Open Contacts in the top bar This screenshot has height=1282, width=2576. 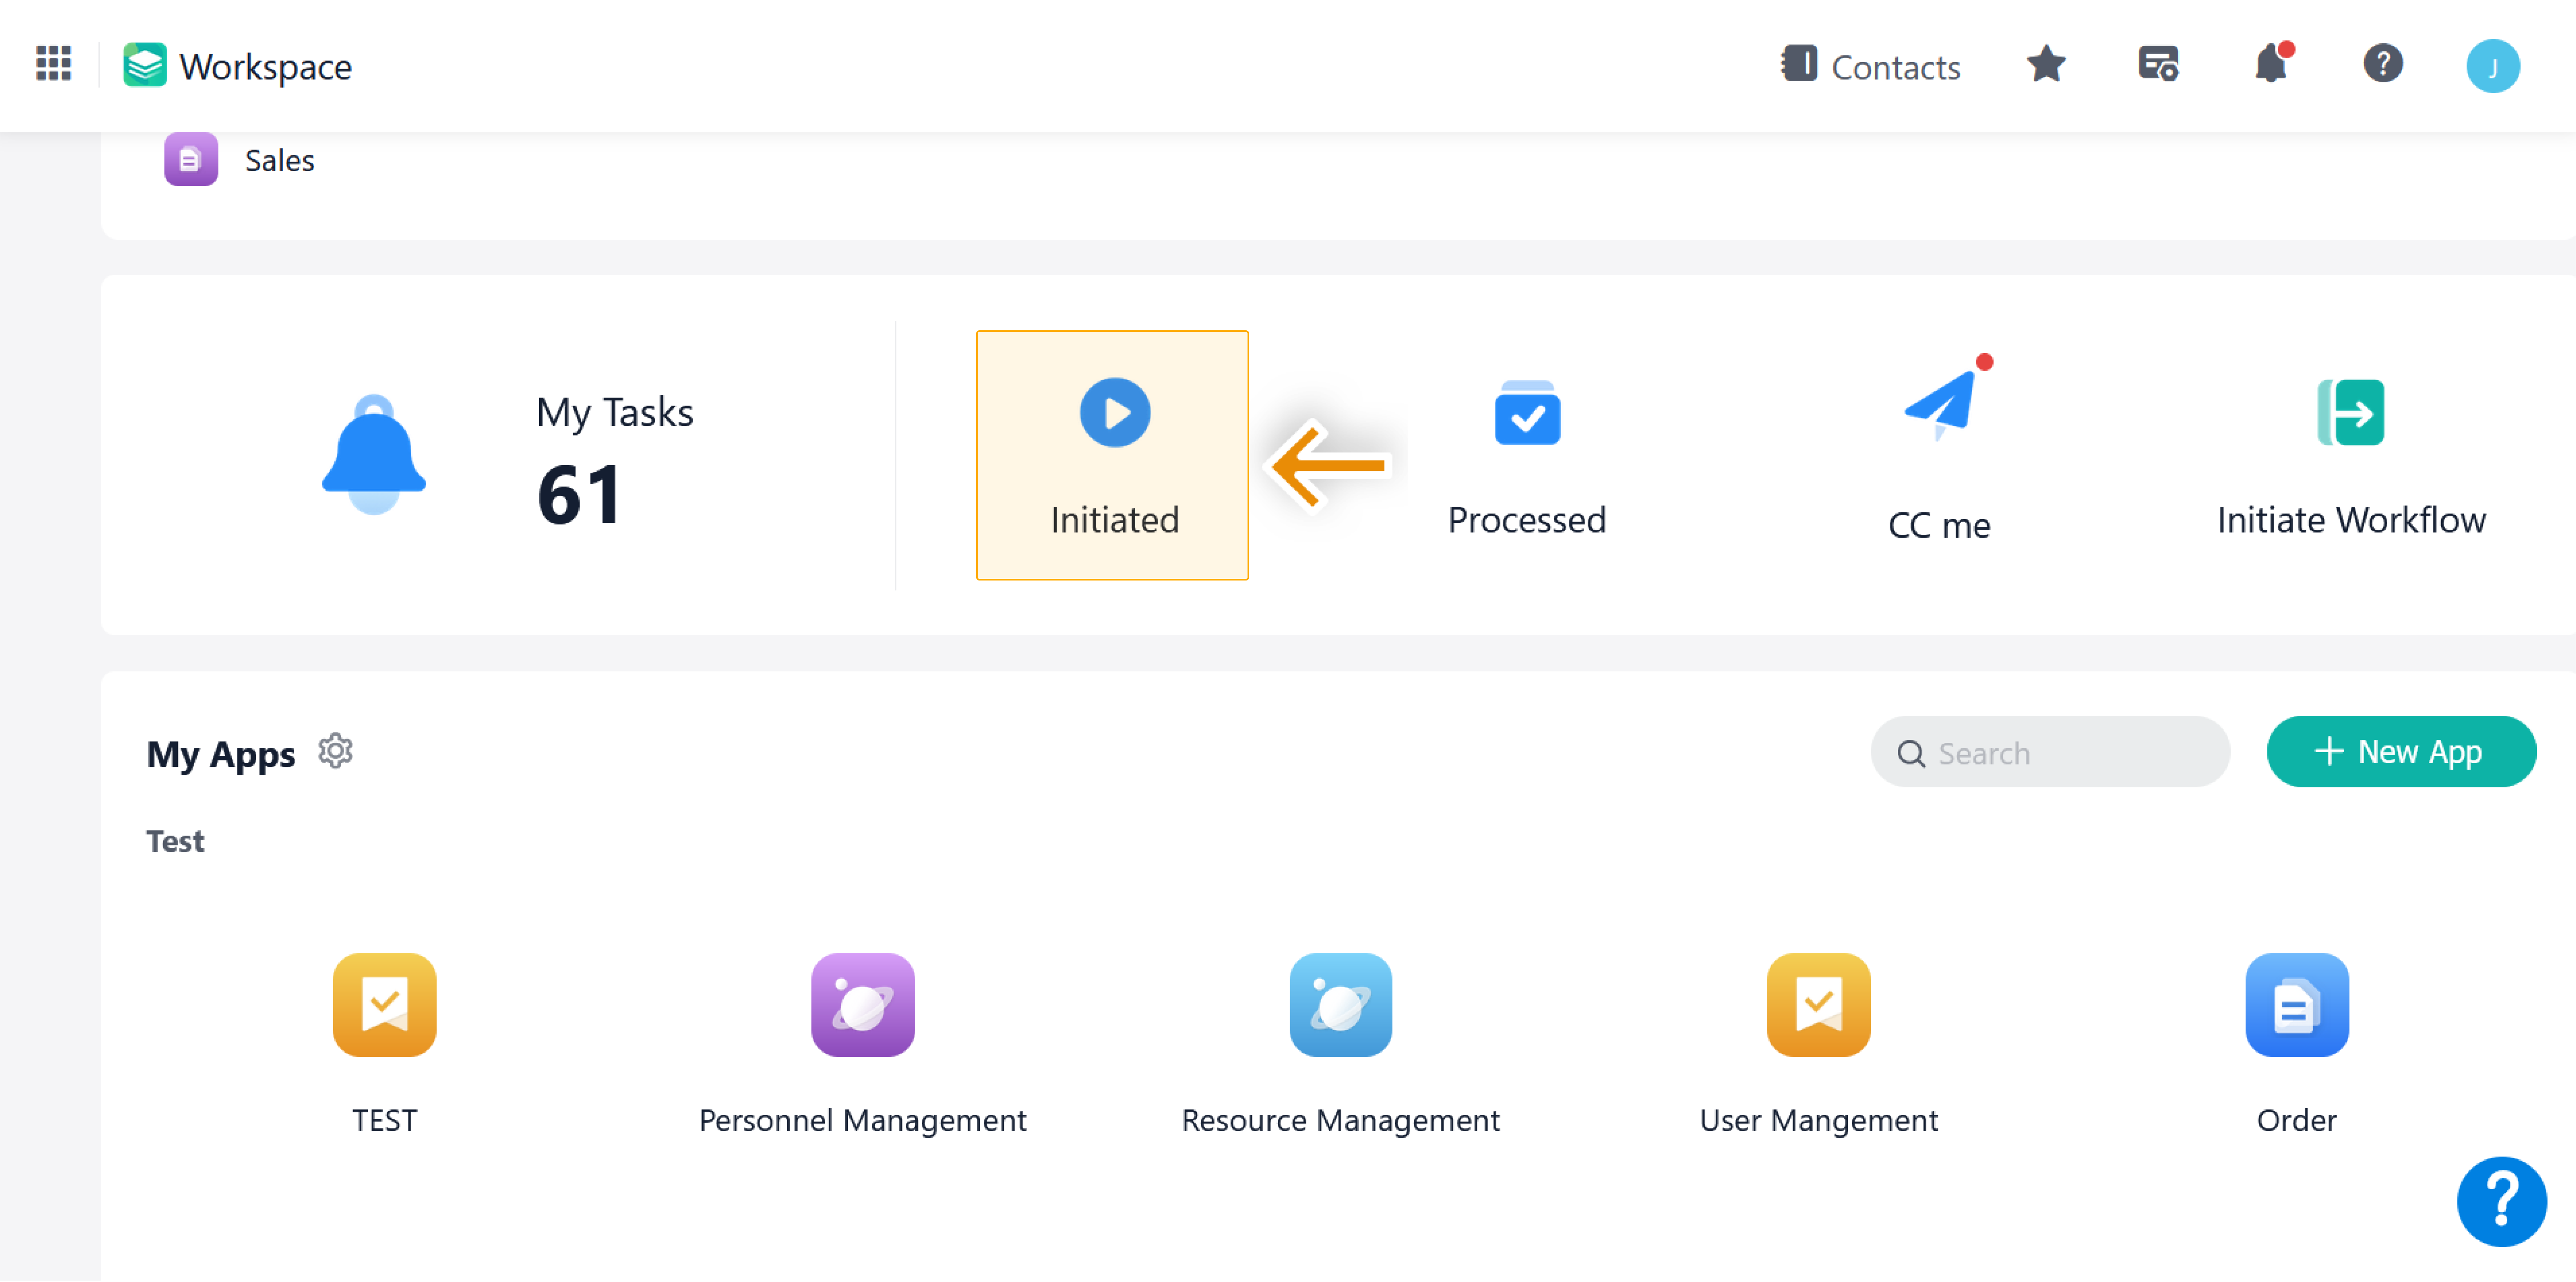point(1870,66)
